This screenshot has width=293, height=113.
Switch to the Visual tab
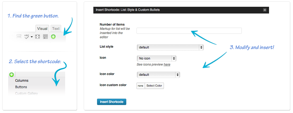[x=42, y=28]
